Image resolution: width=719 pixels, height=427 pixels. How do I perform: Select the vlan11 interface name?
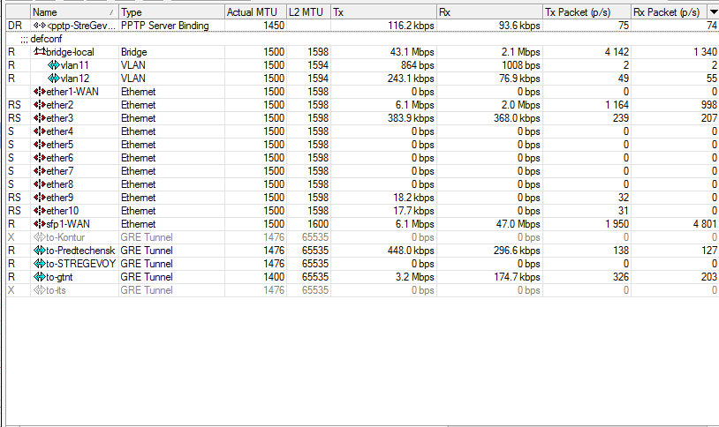click(x=75, y=65)
